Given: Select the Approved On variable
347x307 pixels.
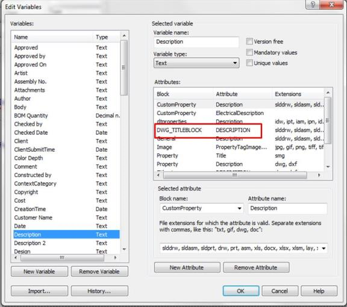Looking at the screenshot, I should click(66, 64).
